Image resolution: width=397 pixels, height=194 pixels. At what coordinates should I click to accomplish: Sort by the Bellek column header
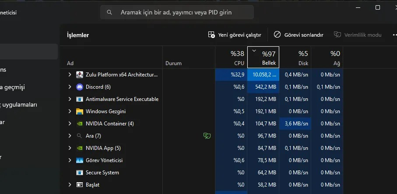pos(263,57)
